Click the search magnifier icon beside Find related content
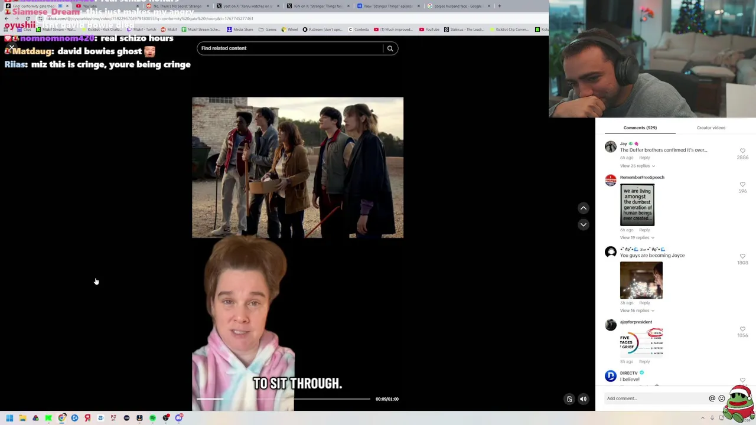 coord(390,48)
